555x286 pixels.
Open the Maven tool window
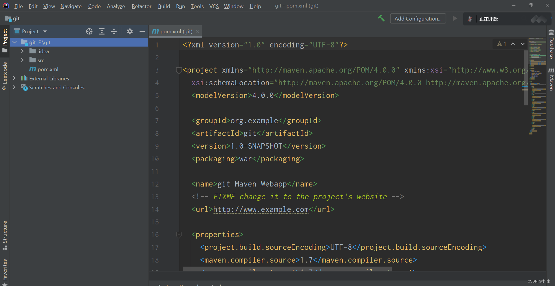pyautogui.click(x=551, y=79)
